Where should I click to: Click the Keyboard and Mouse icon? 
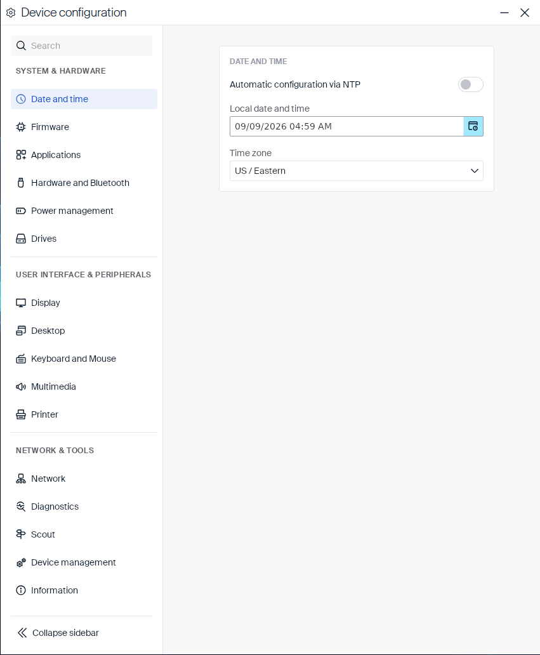pyautogui.click(x=21, y=359)
